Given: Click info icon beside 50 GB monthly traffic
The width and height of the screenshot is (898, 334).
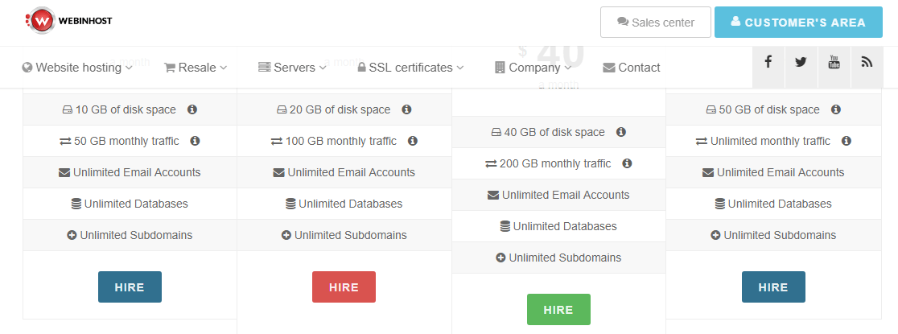Looking at the screenshot, I should coord(195,141).
